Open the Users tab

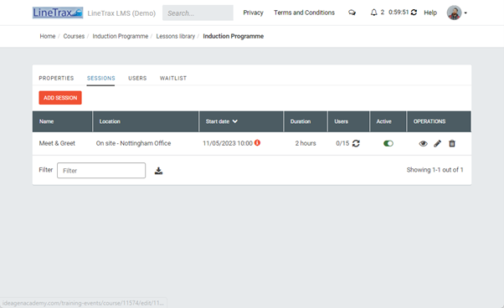pos(137,78)
